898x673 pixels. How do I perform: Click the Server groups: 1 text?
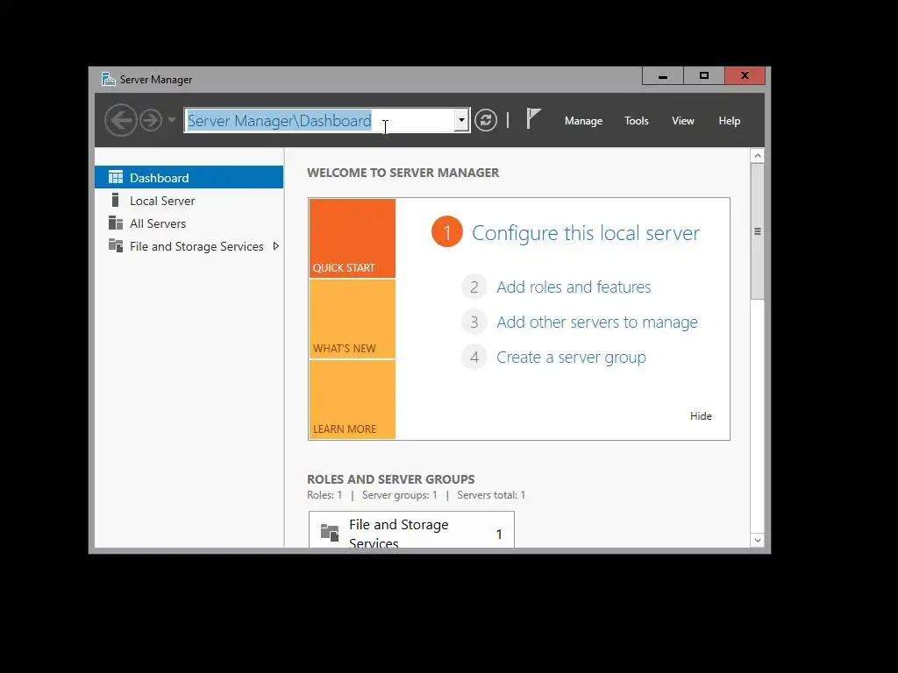(399, 495)
